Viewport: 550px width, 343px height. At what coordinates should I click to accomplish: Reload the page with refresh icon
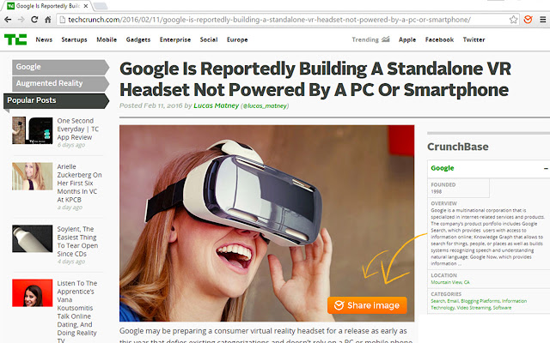[34, 20]
